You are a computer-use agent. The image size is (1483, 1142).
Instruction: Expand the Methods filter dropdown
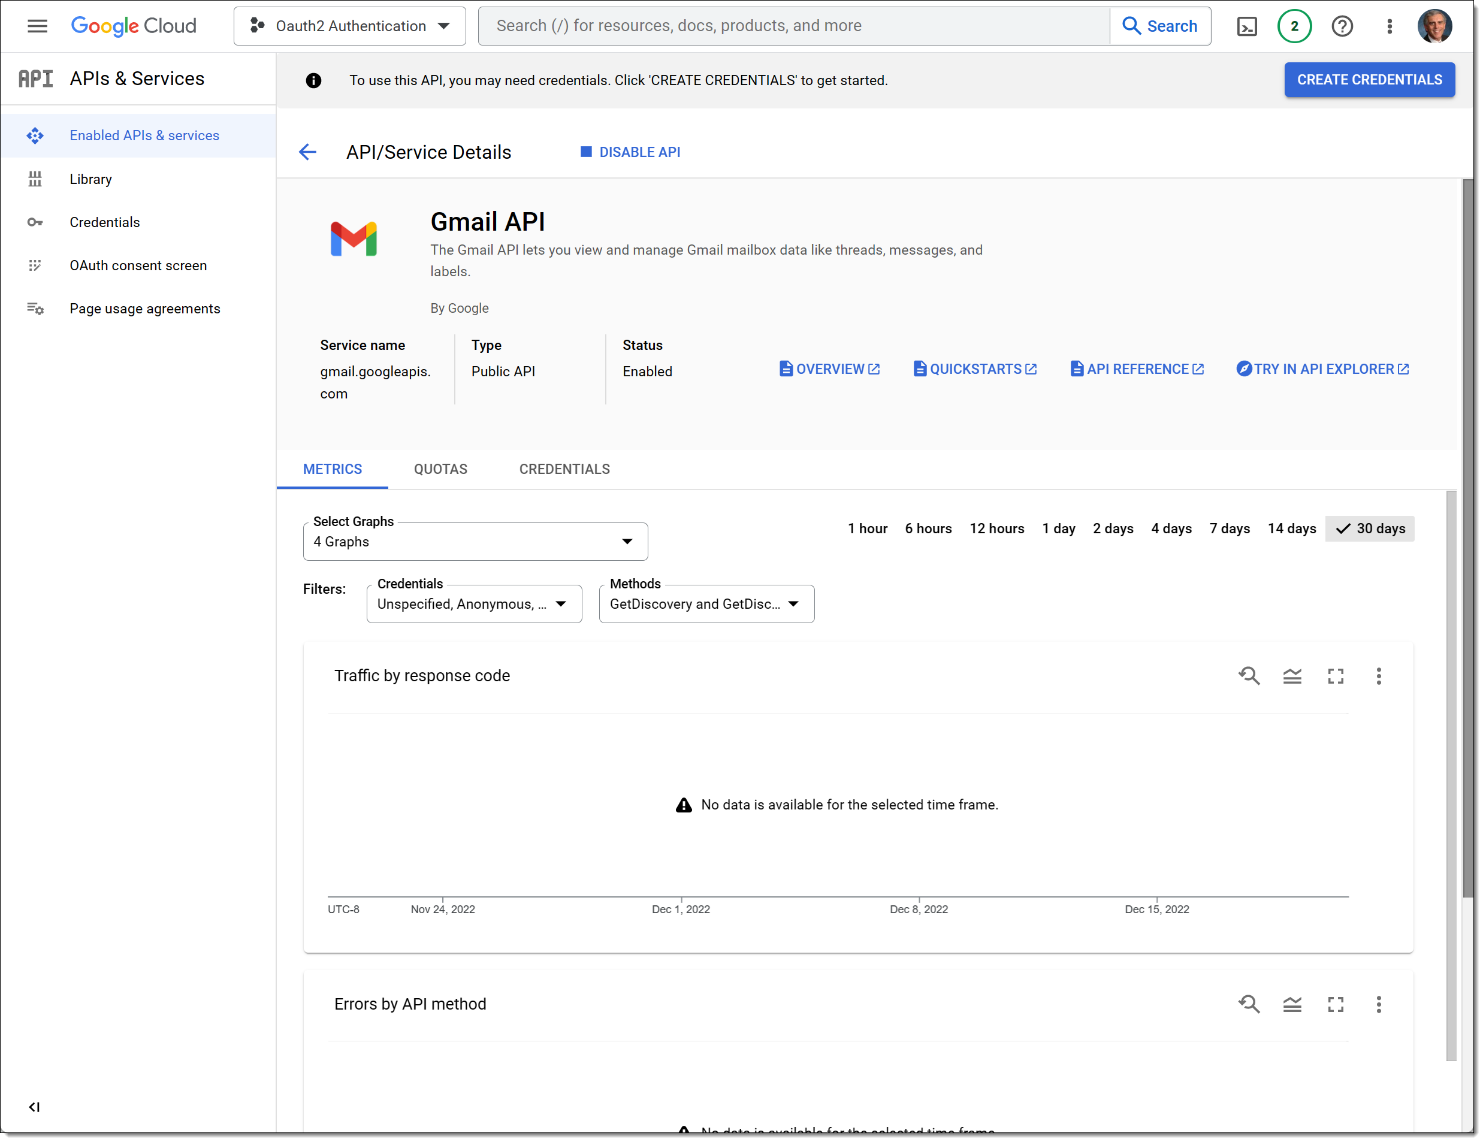706,603
